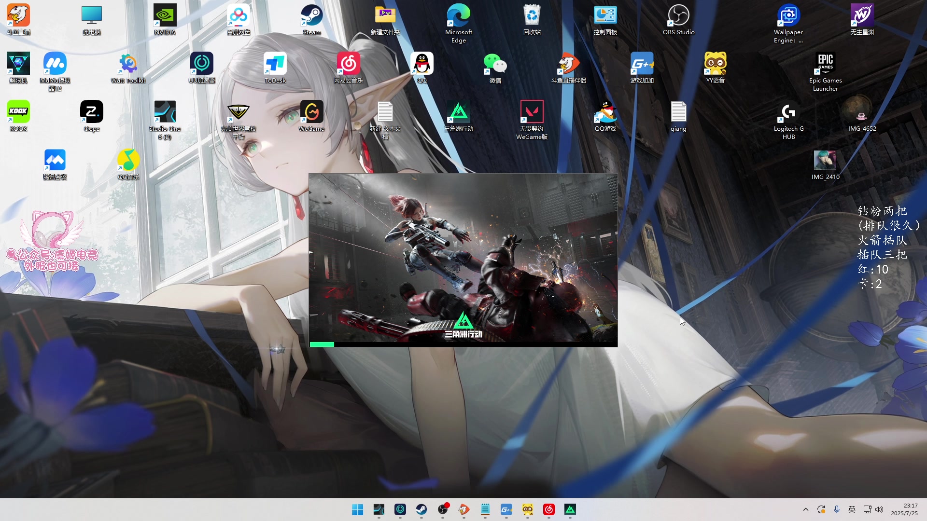Select the Steam desktop shortcut
This screenshot has width=927, height=521.
(312, 20)
